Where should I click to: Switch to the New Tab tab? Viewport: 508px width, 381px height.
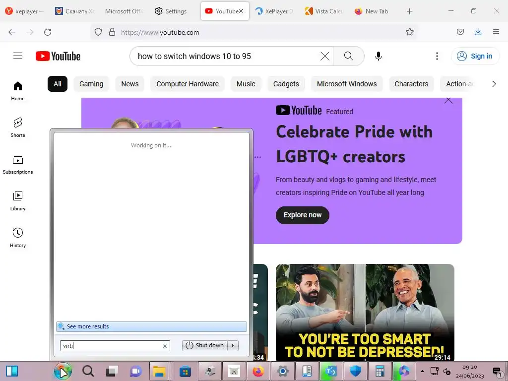click(372, 11)
